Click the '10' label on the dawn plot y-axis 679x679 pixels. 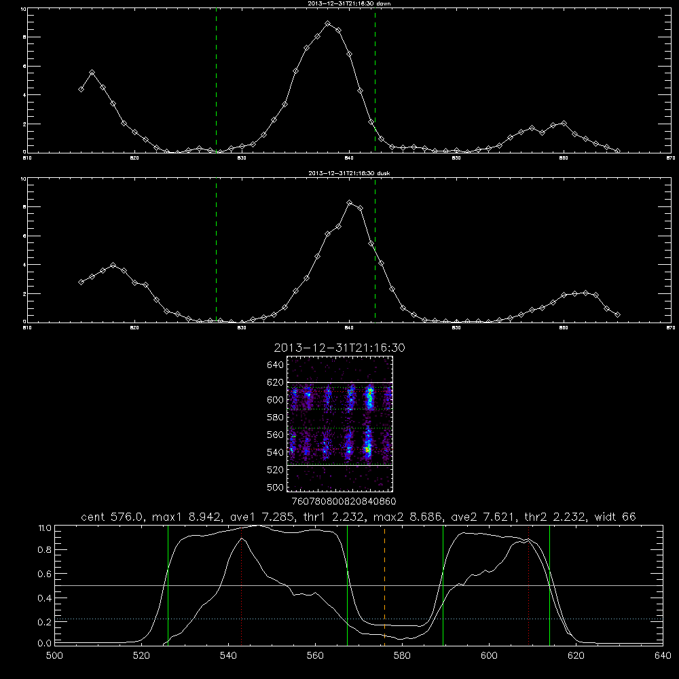pos(23,9)
